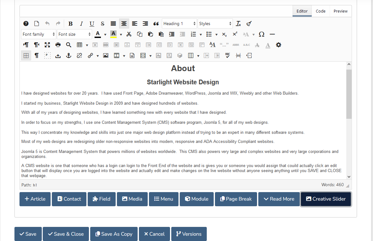Toggle align right

[145, 24]
